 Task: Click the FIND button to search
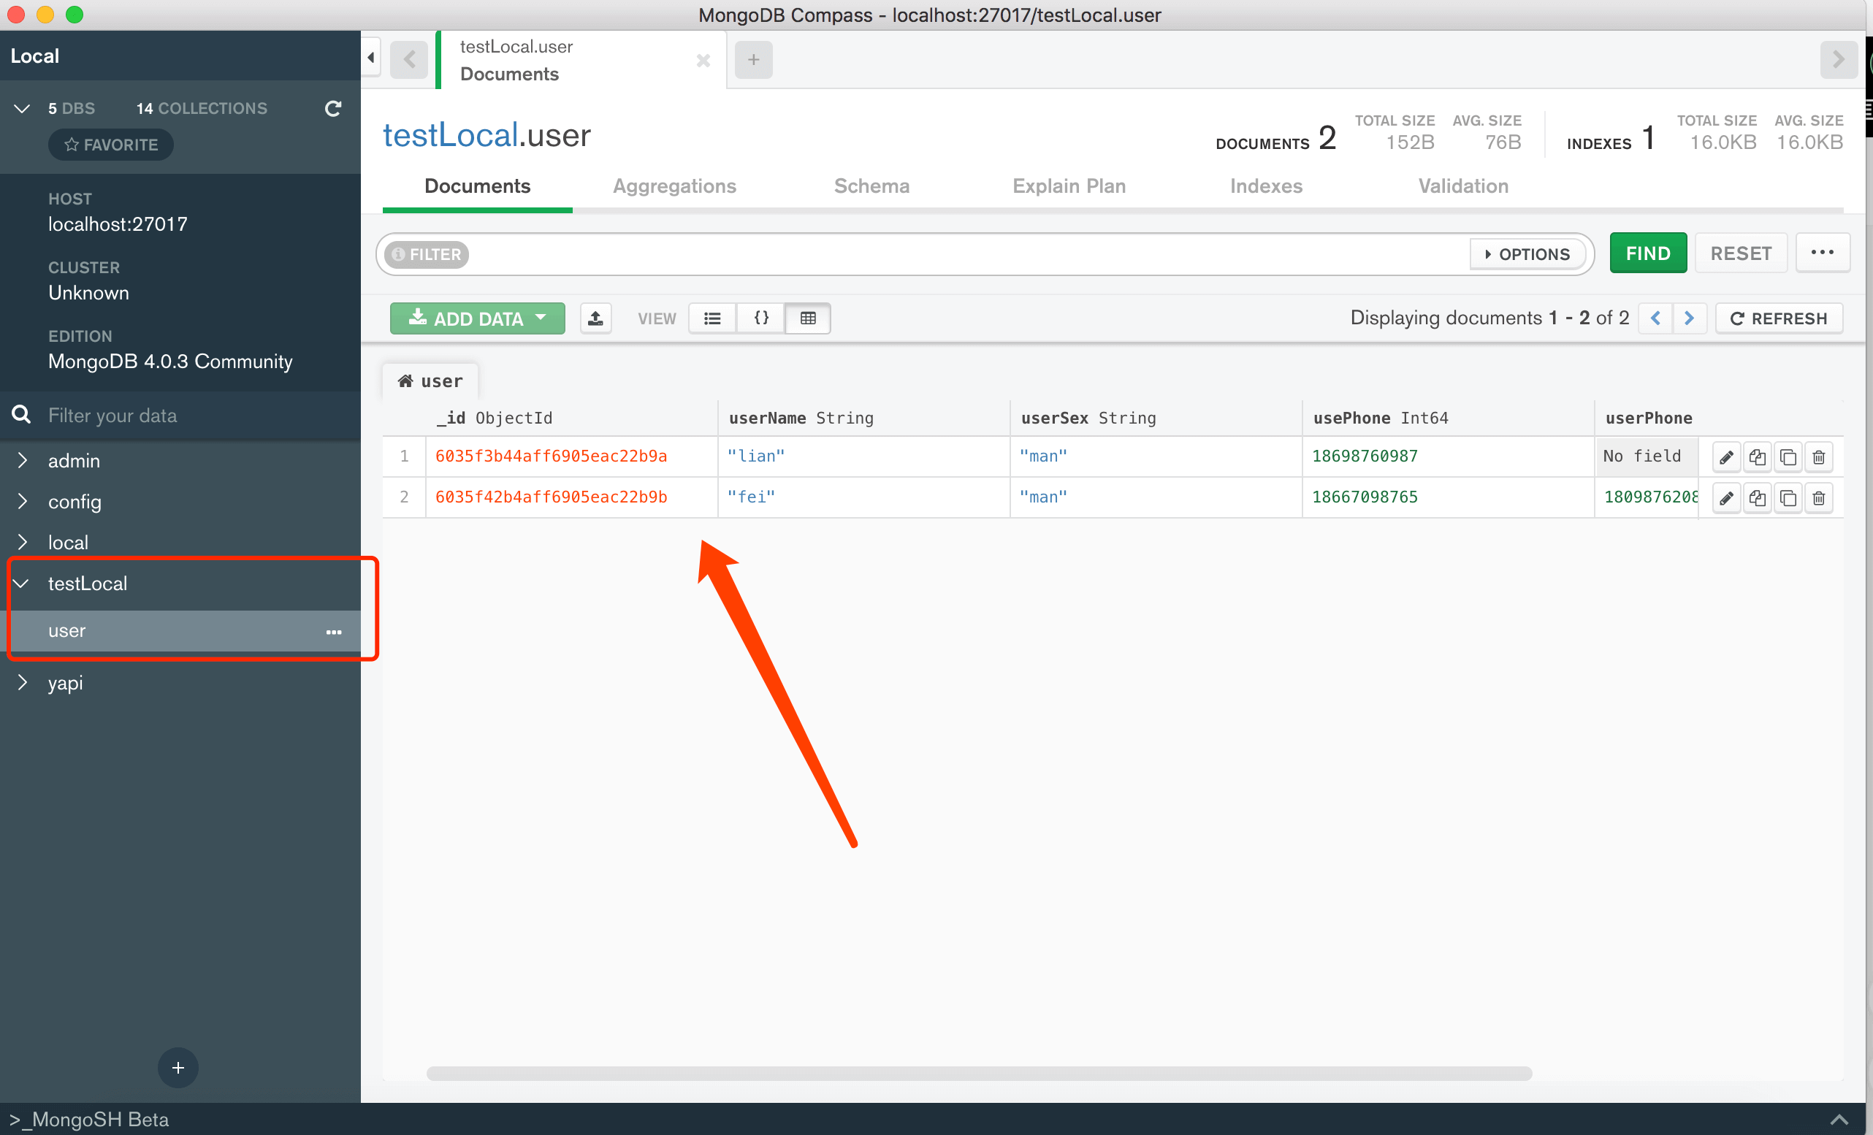tap(1647, 253)
